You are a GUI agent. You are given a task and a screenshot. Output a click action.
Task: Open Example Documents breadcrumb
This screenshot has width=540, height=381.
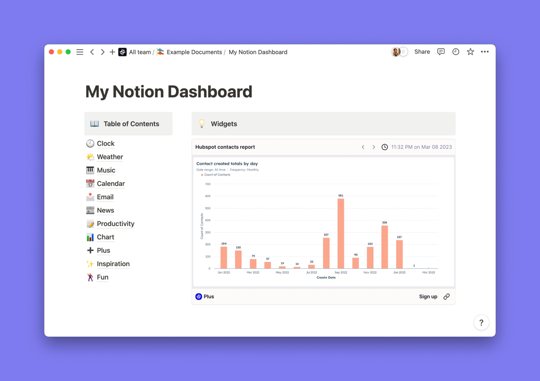click(194, 52)
